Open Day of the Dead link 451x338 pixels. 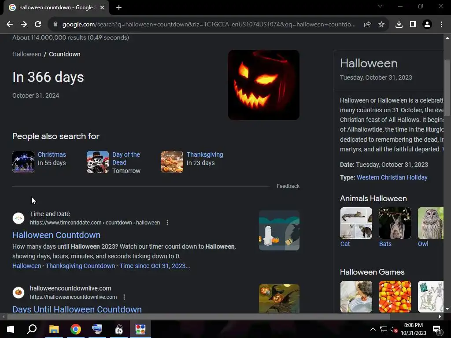tap(126, 158)
